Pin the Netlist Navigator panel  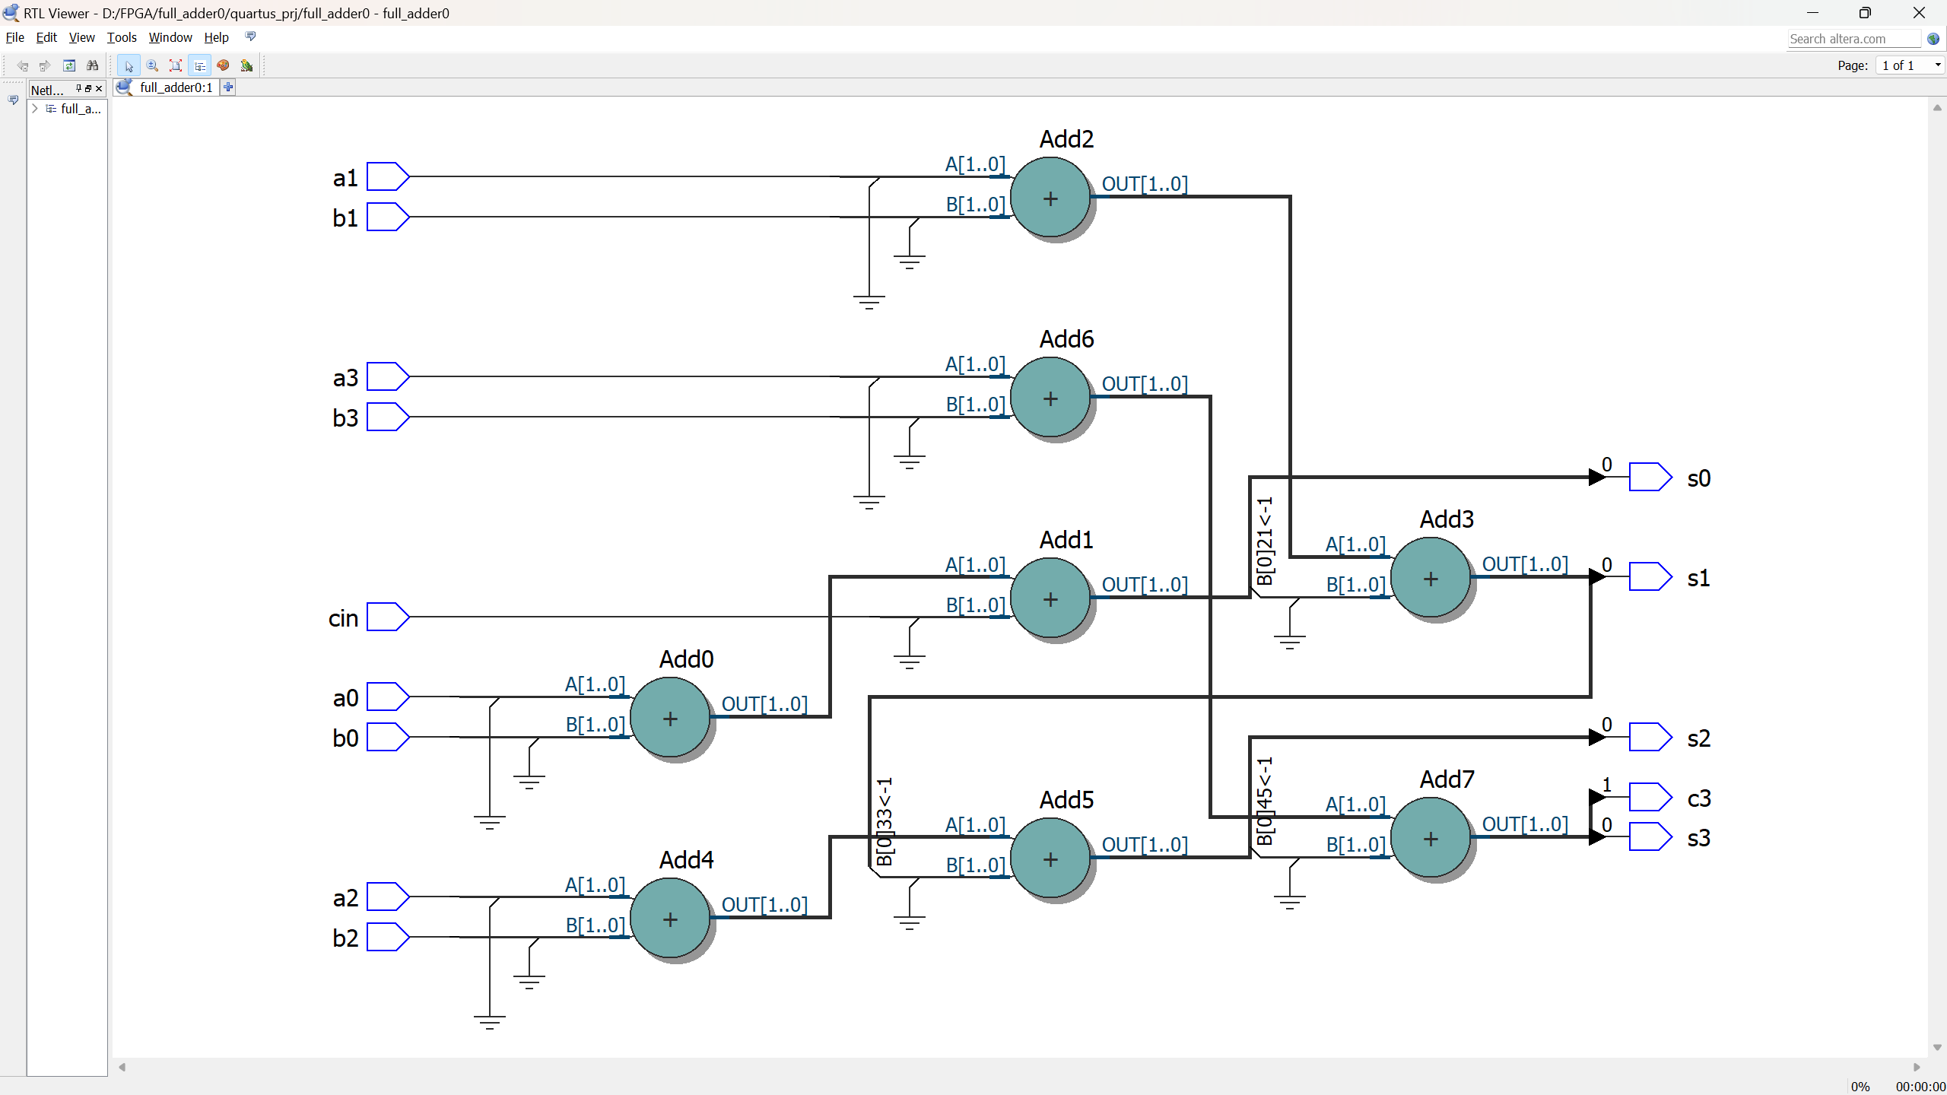[x=78, y=88]
